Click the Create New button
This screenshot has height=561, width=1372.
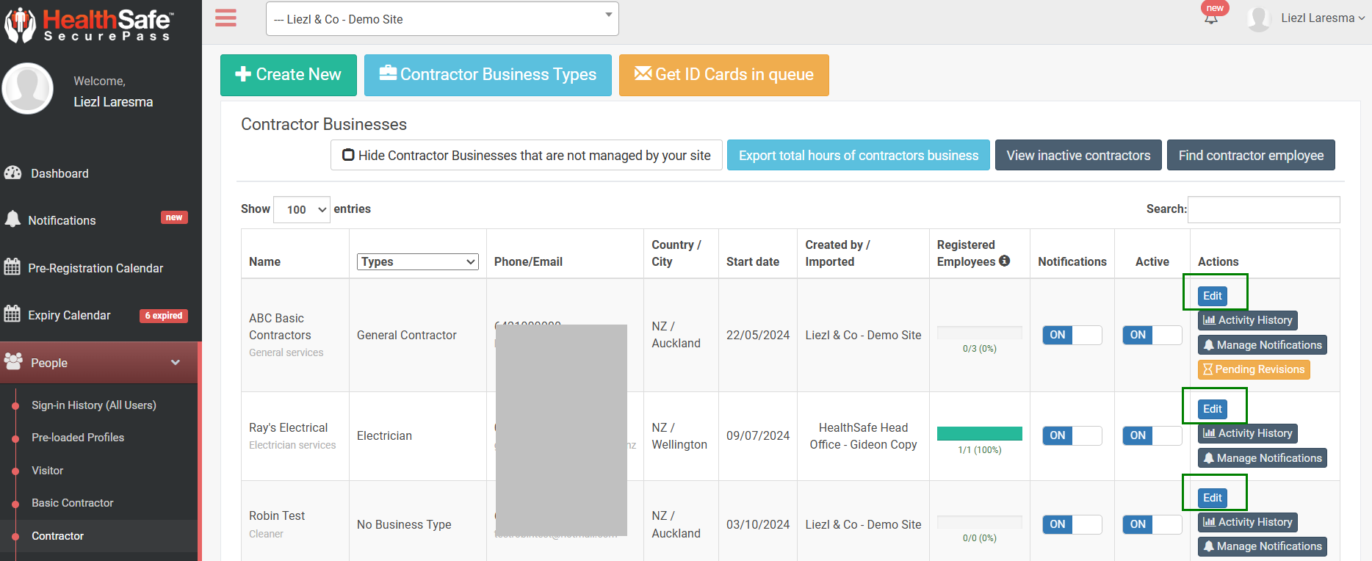point(289,75)
